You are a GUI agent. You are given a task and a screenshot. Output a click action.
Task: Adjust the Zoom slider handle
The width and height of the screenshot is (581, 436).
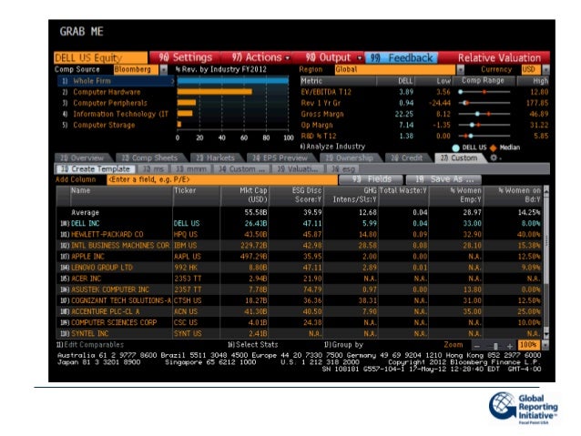495,346
